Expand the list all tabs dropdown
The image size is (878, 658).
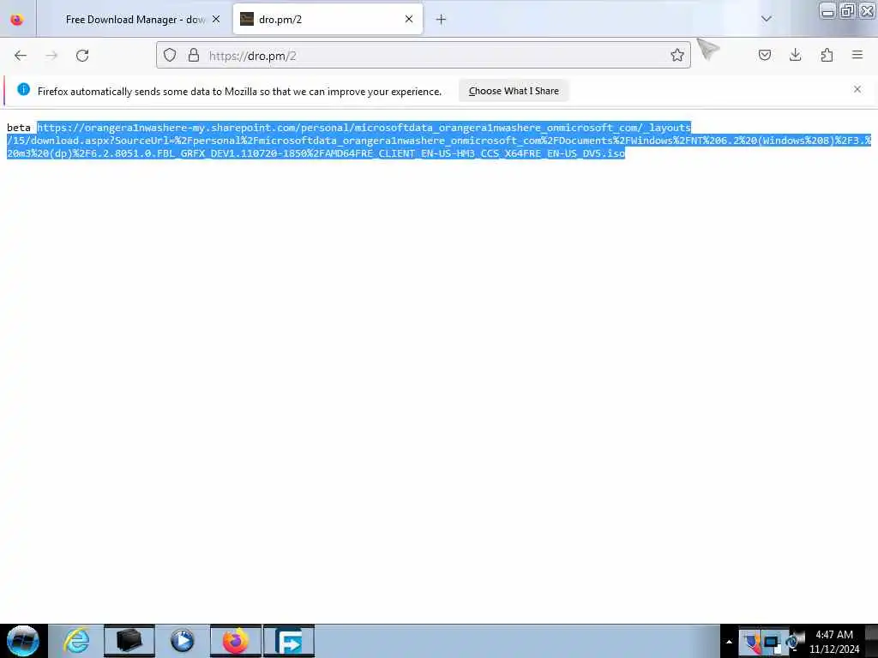[767, 19]
